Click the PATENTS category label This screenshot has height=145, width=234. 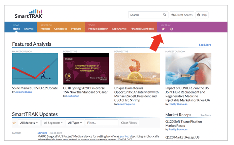click(17, 133)
